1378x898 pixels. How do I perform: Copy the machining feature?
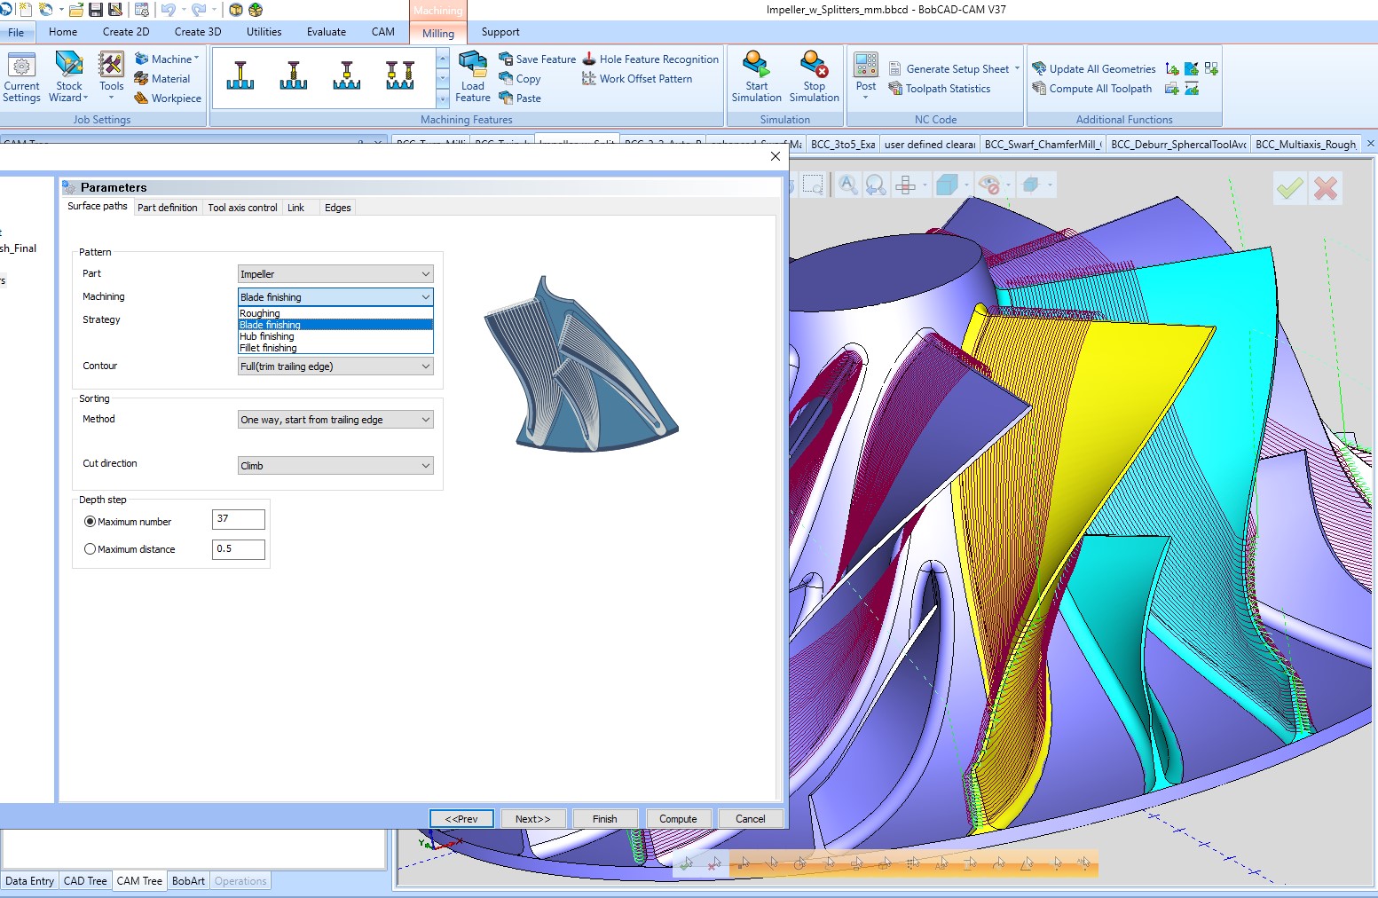click(520, 79)
